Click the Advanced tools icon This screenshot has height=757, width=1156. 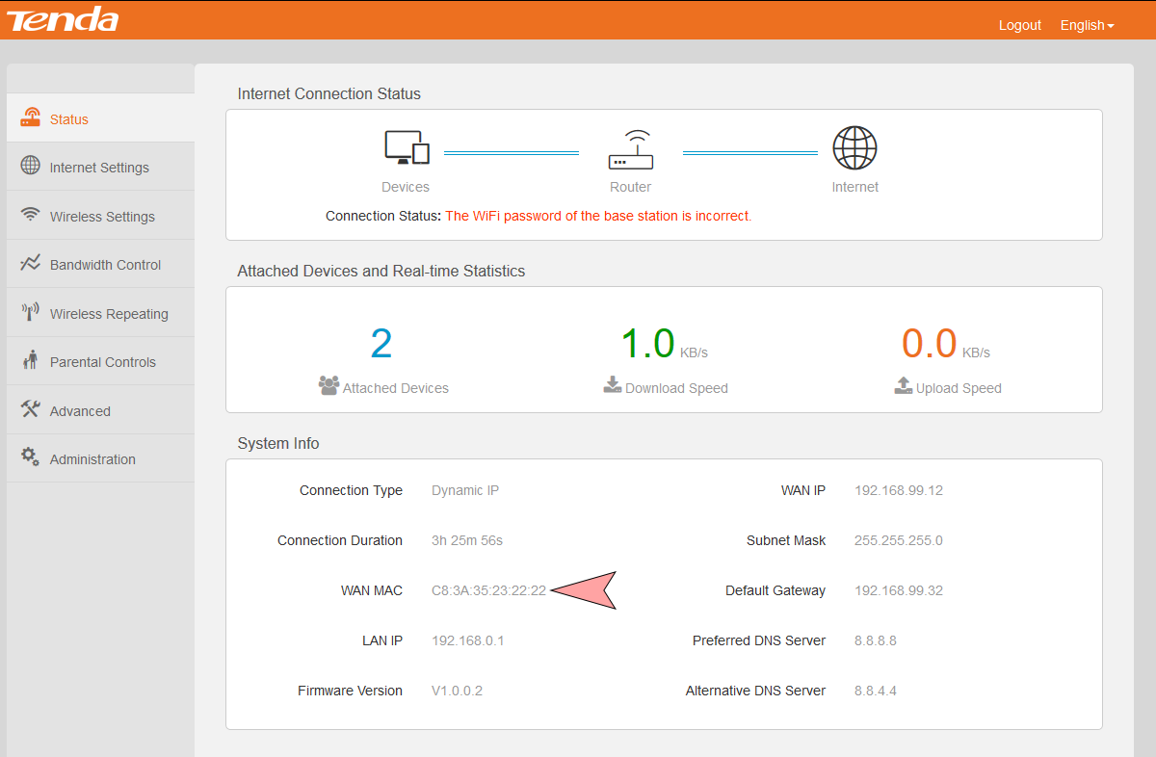pos(31,409)
